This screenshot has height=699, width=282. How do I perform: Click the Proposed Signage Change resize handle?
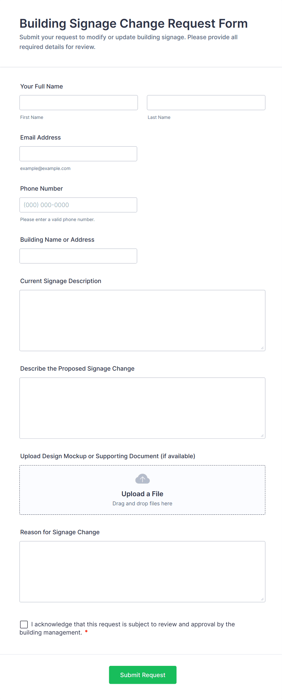[x=262, y=436]
